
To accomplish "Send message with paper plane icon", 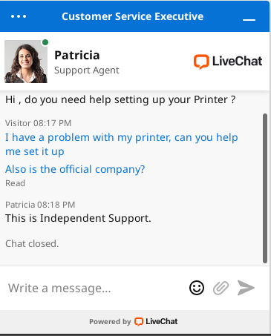I will [246, 288].
